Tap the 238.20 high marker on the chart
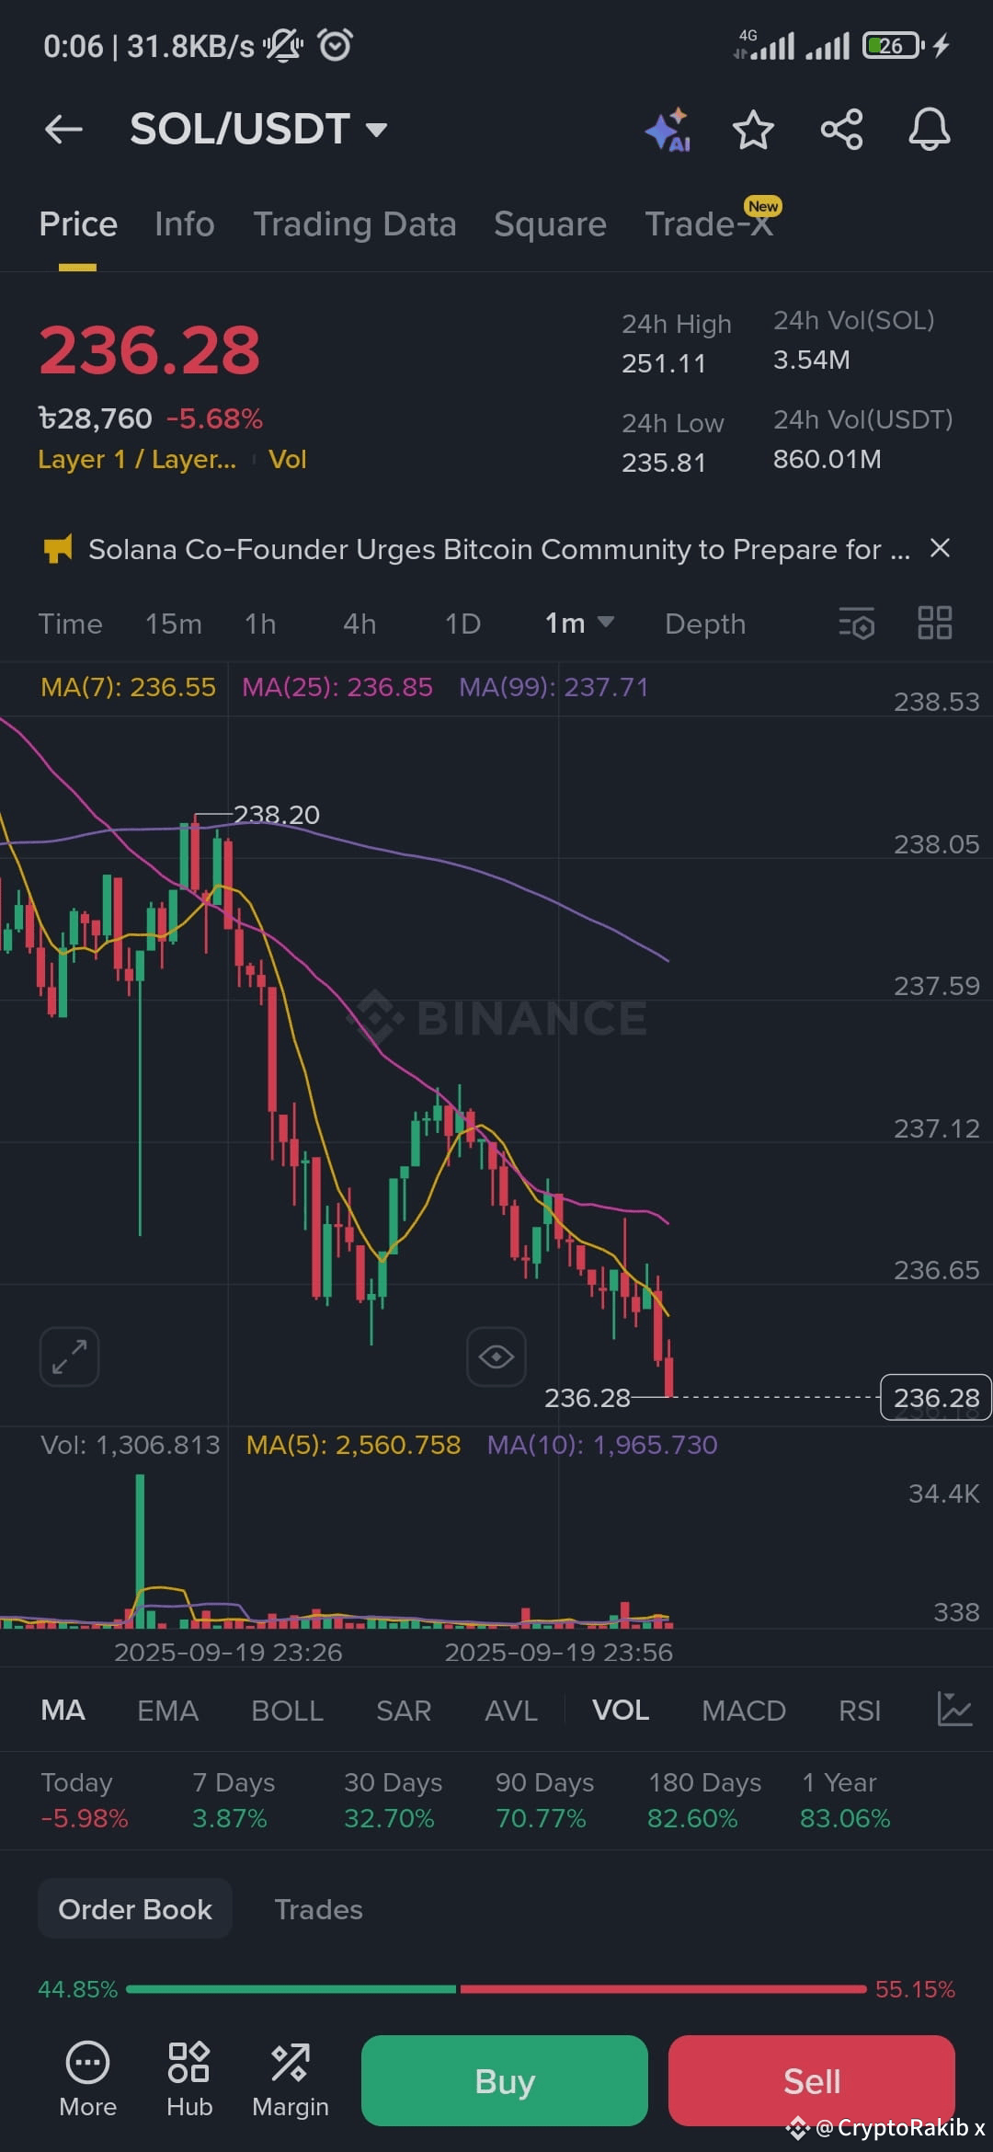This screenshot has width=993, height=2152. [x=276, y=815]
